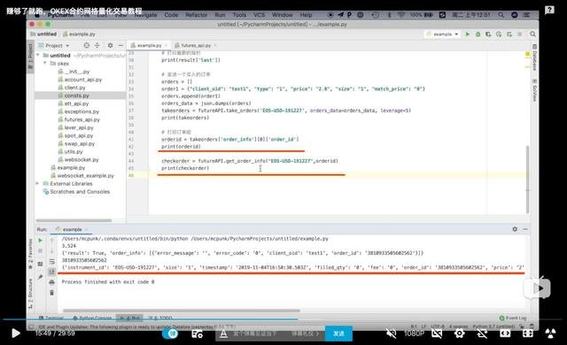This screenshot has width=567, height=345.
Task: Click the Debug bug icon in toolbar
Action: [x=478, y=34]
